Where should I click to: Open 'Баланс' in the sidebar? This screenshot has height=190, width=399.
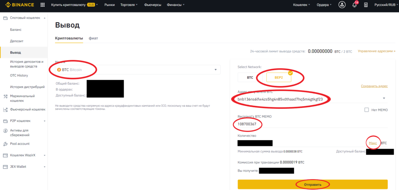click(x=16, y=30)
